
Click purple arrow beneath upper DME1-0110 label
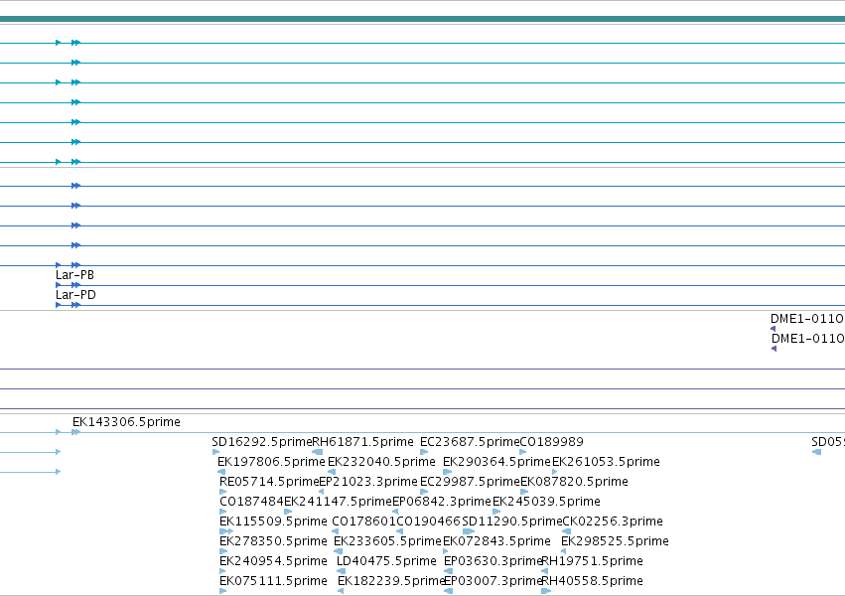pyautogui.click(x=774, y=329)
